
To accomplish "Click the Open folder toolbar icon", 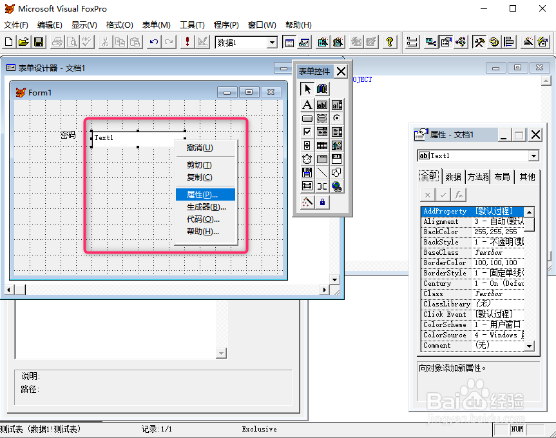I will tap(23, 42).
